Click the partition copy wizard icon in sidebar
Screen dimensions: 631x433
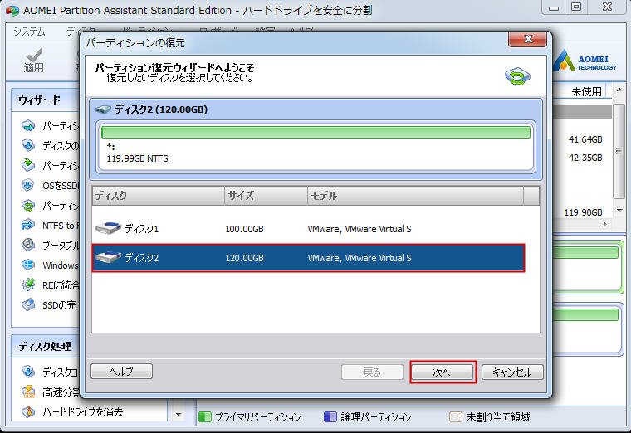tap(28, 165)
